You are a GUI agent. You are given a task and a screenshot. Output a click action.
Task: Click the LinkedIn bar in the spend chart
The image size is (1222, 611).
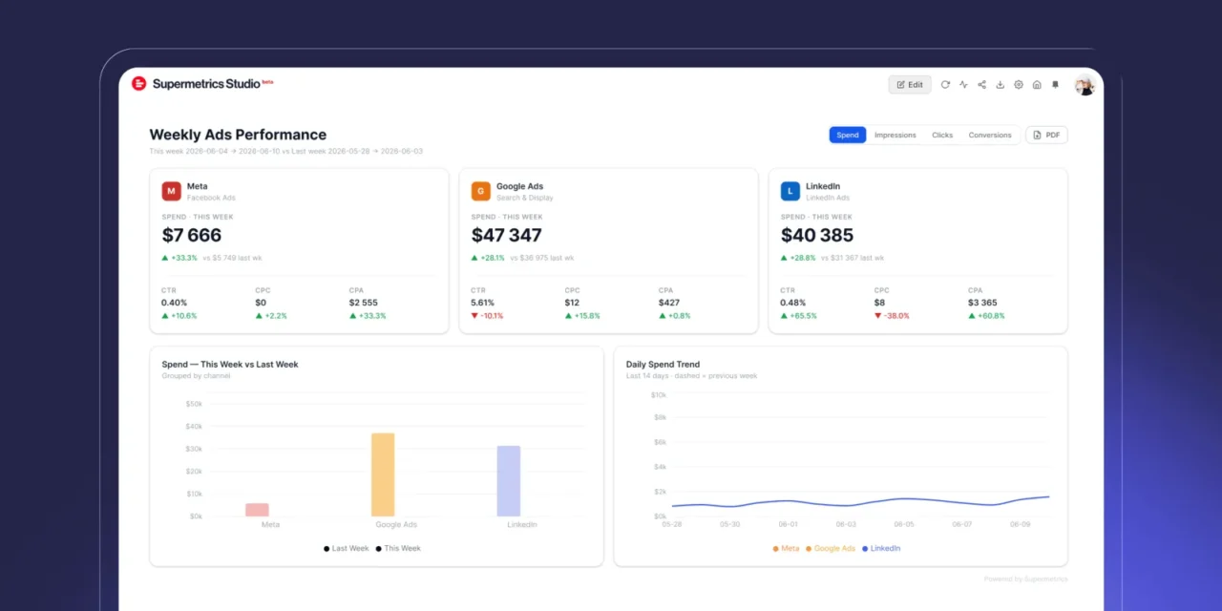point(509,481)
